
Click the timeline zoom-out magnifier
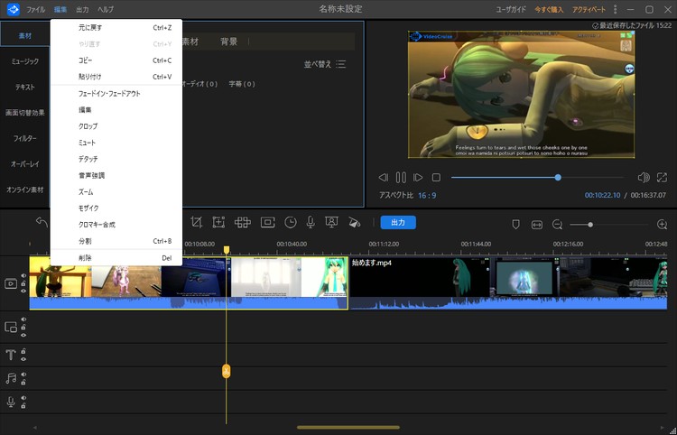(558, 225)
